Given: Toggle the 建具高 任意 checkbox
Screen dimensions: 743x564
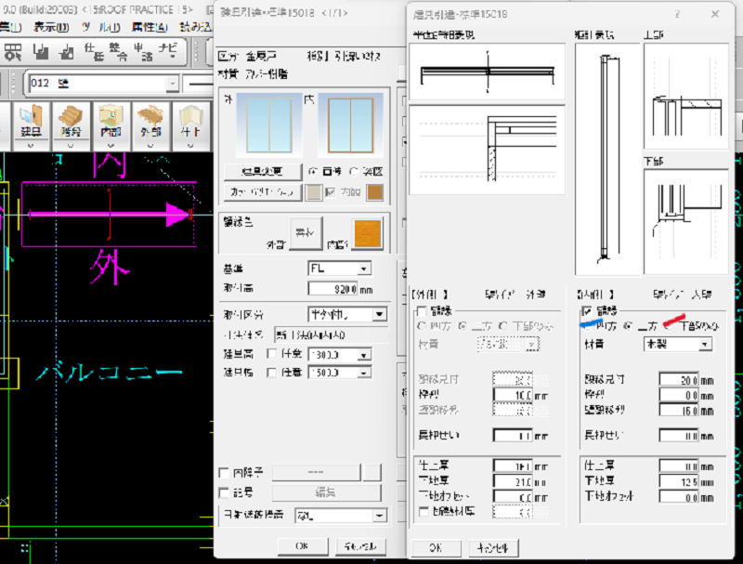Looking at the screenshot, I should [271, 354].
